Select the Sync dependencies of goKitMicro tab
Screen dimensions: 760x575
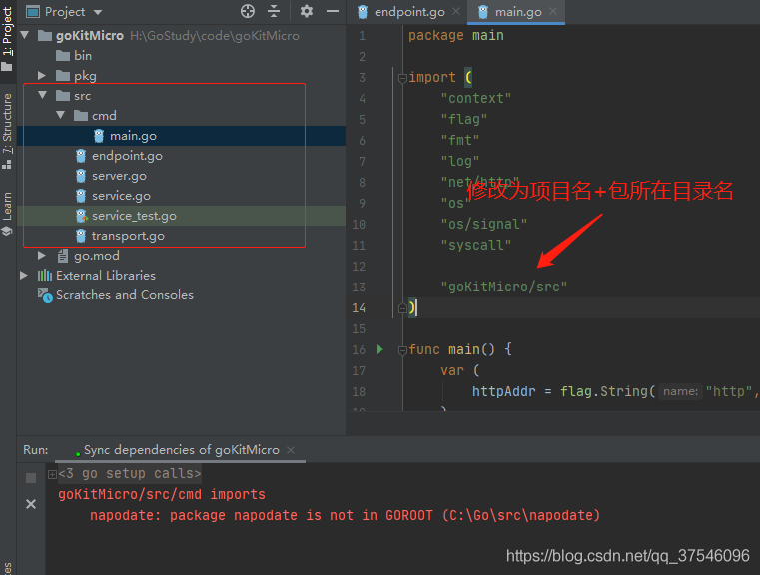click(x=181, y=450)
